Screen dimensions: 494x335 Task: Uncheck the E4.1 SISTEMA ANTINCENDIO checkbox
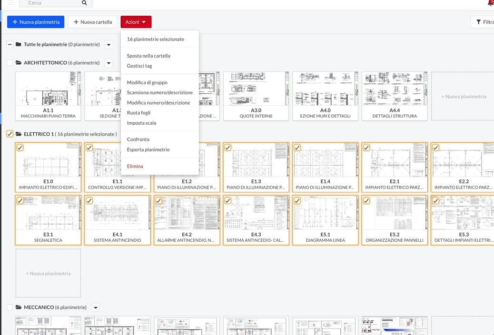[x=89, y=200]
